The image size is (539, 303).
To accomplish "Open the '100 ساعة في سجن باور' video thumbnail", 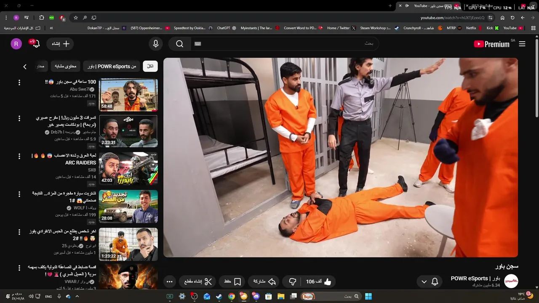I will [x=128, y=95].
